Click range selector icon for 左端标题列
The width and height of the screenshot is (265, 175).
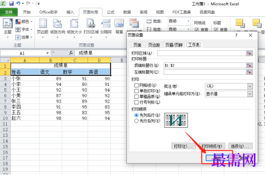point(249,72)
